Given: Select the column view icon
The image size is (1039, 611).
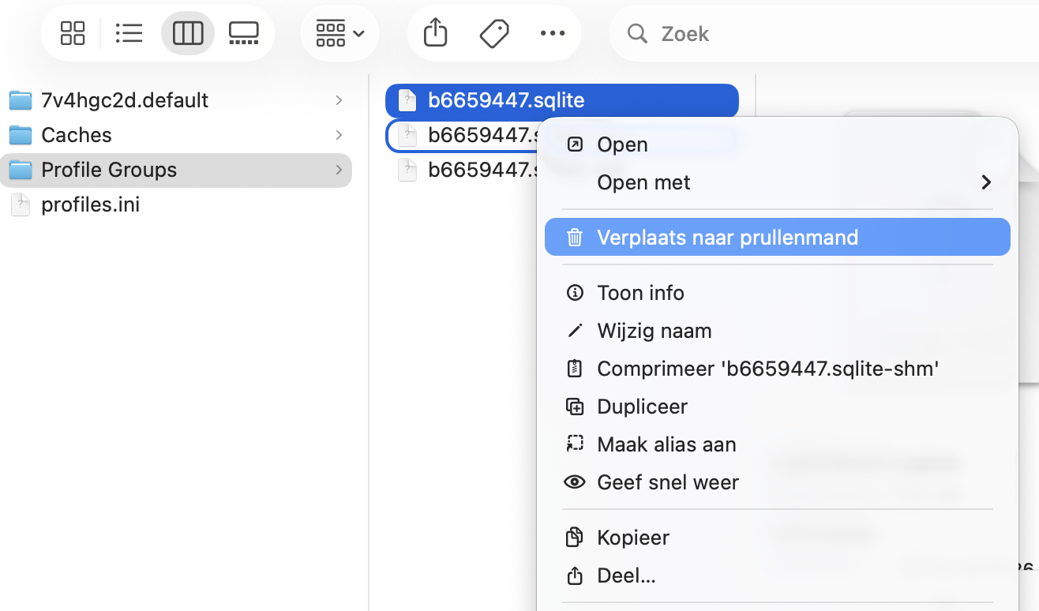Looking at the screenshot, I should (187, 33).
